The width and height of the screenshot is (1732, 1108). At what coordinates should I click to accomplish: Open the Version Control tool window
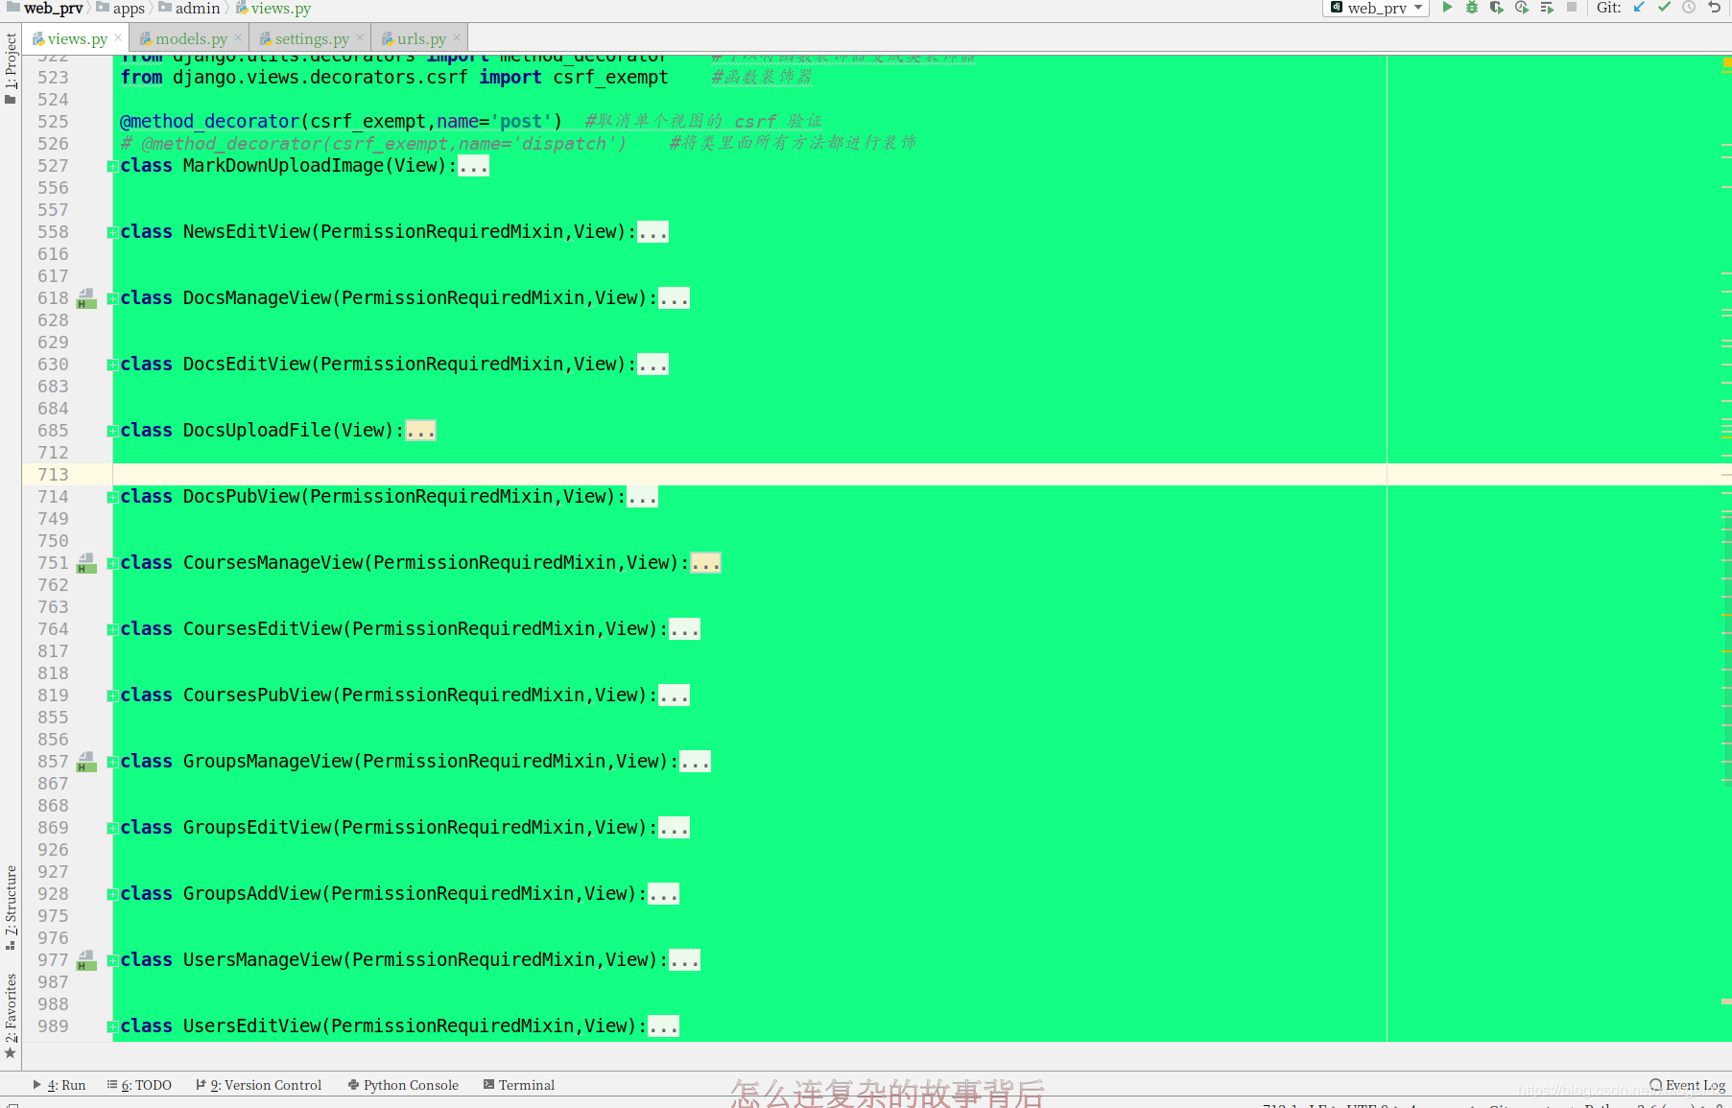tap(259, 1085)
